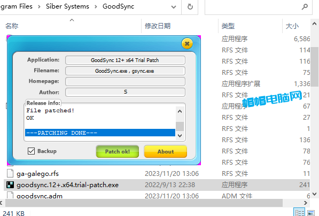This screenshot has height=216, width=319.
Task: Sort by 修改日期 column header
Action: (x=158, y=26)
